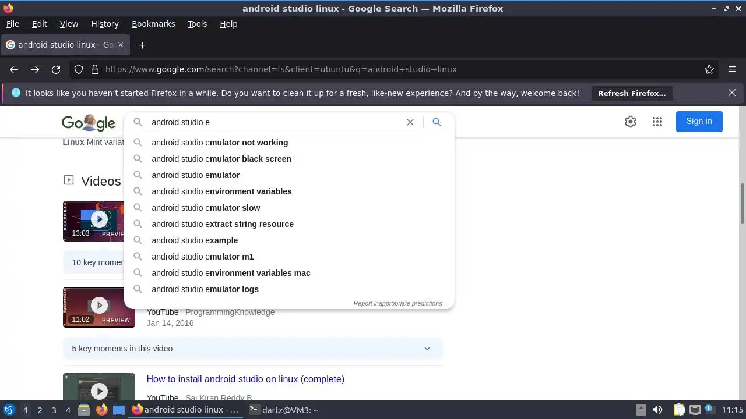Open the clipboard manager tray icon
Screen dimensions: 746x419
(679, 410)
